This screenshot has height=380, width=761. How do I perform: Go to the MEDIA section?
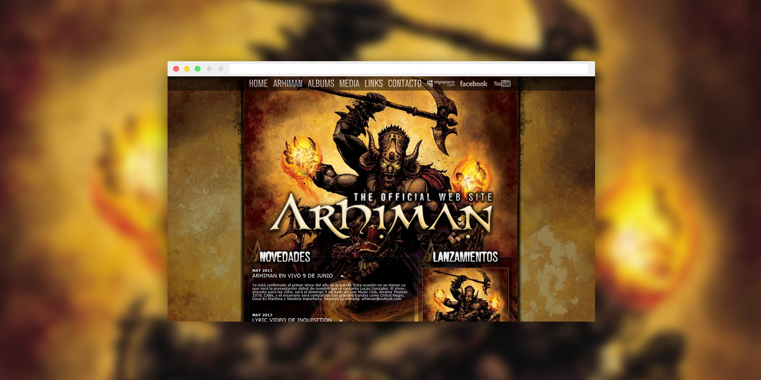(349, 84)
